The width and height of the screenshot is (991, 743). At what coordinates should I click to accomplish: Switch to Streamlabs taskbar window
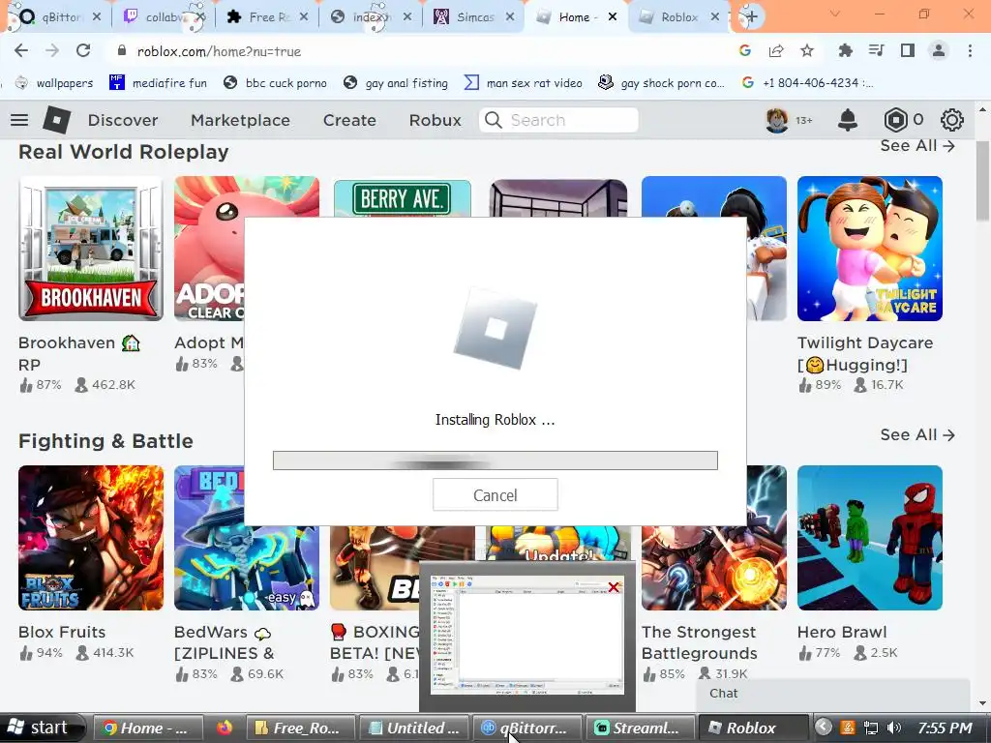point(641,728)
